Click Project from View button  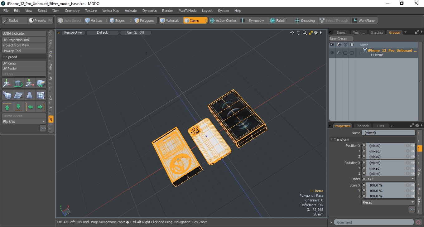pos(24,45)
